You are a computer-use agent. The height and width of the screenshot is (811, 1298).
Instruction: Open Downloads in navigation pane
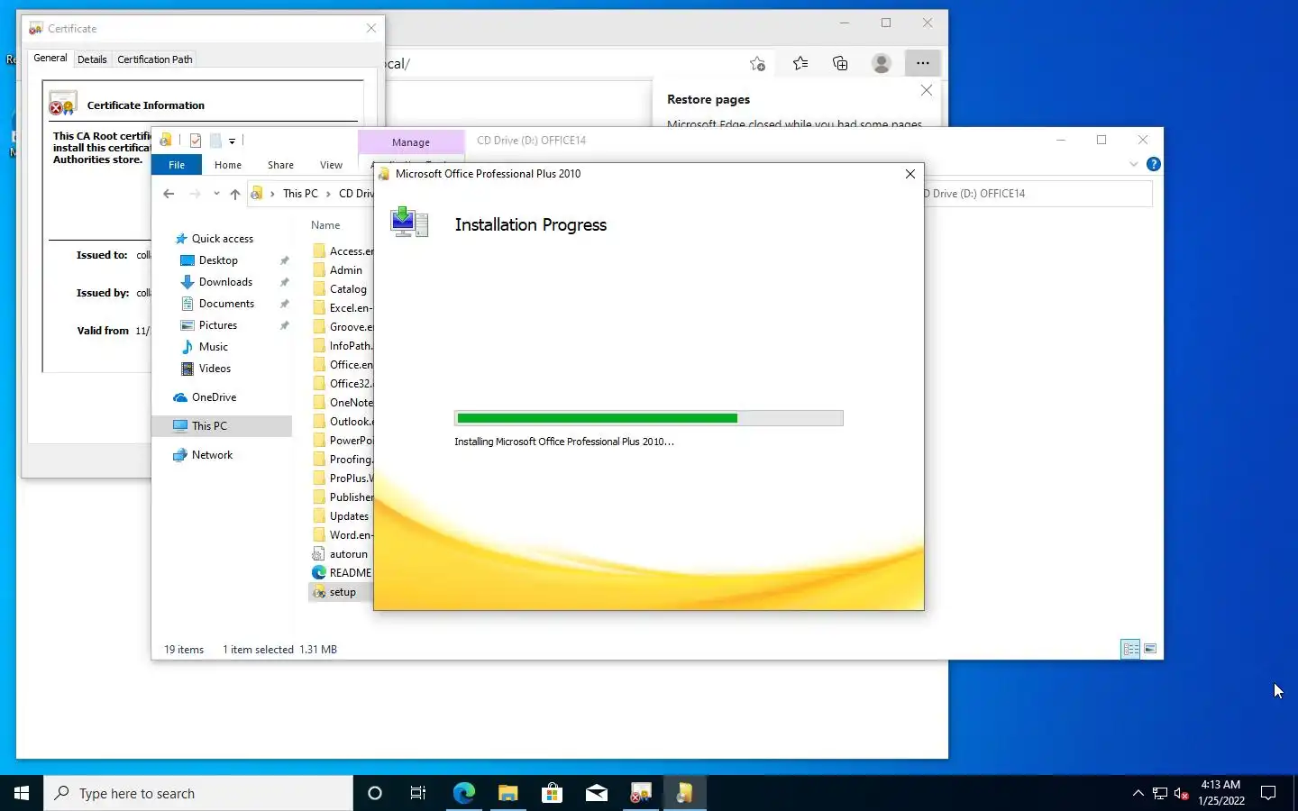click(225, 282)
